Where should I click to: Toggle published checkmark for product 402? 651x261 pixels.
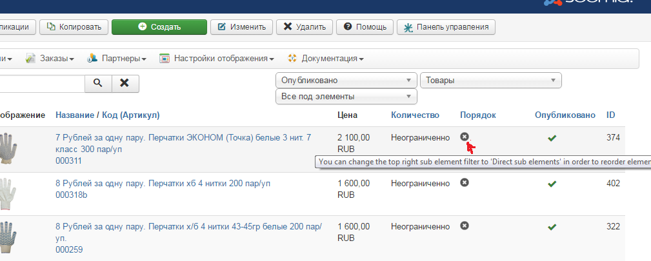pyautogui.click(x=552, y=184)
